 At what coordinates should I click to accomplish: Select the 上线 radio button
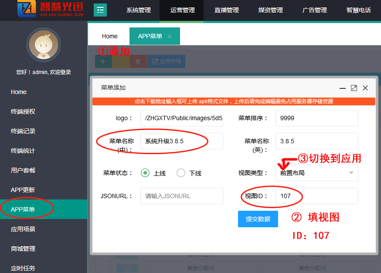point(145,173)
